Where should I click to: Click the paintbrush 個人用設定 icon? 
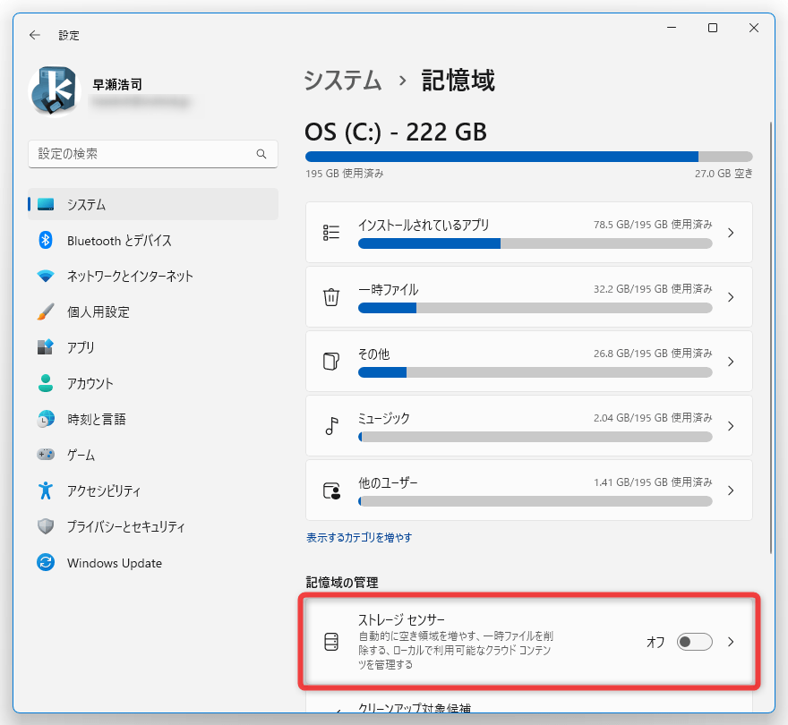(46, 311)
